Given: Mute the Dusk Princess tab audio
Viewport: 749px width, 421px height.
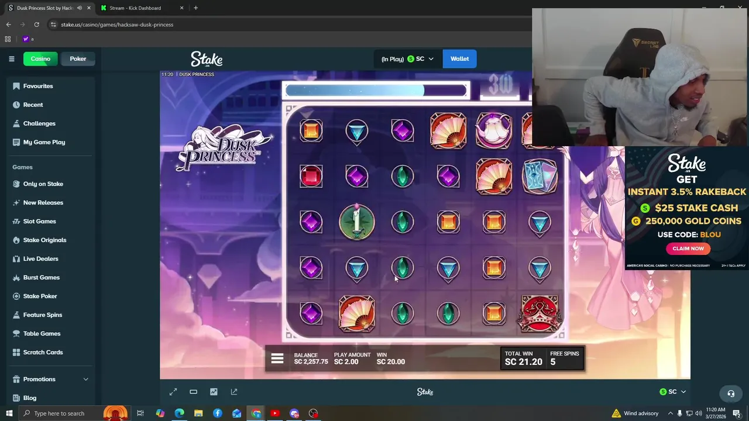Looking at the screenshot, I should point(79,8).
